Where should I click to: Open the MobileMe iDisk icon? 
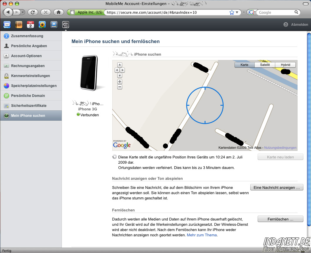click(x=54, y=25)
